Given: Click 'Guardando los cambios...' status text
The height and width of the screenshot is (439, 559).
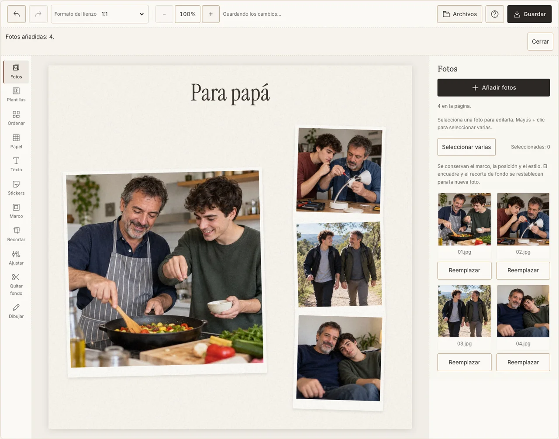Looking at the screenshot, I should 252,14.
